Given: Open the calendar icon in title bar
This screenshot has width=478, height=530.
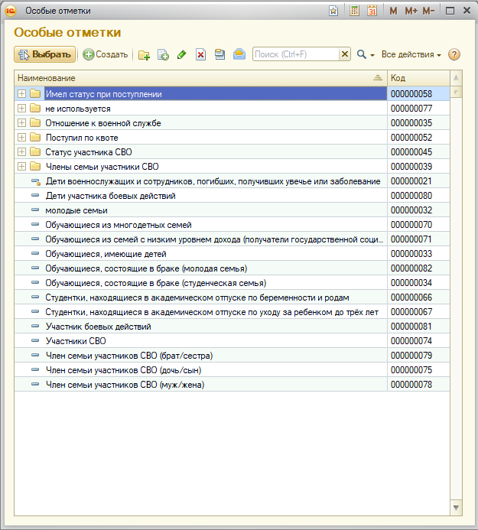Looking at the screenshot, I should [372, 11].
